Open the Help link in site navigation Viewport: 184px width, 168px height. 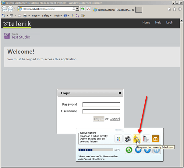point(158,23)
